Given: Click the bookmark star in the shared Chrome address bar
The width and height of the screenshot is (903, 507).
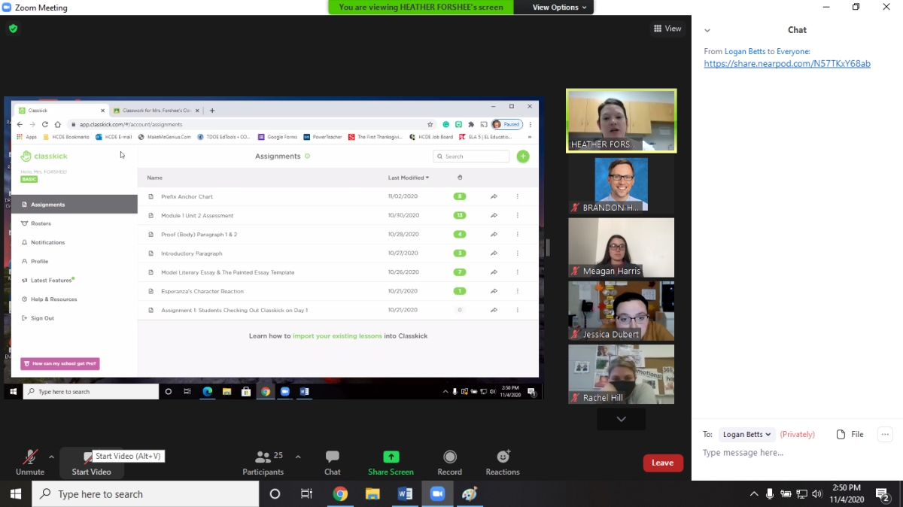Looking at the screenshot, I should [x=430, y=124].
